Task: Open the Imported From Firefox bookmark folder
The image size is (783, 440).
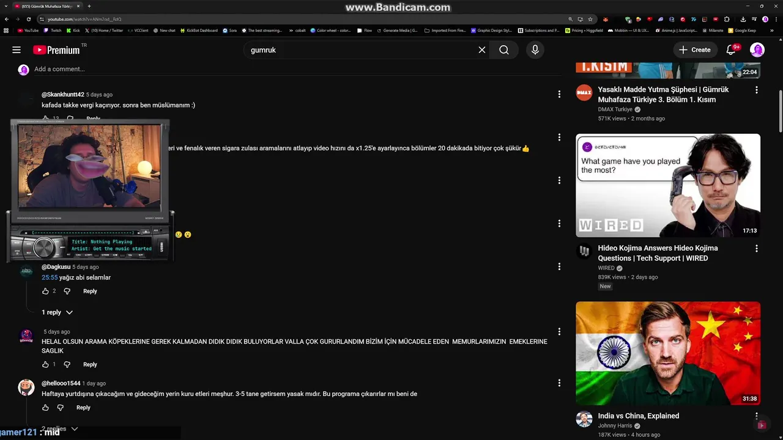Action: pos(445,30)
